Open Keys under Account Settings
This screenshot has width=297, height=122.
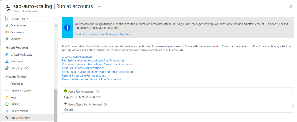13,97
